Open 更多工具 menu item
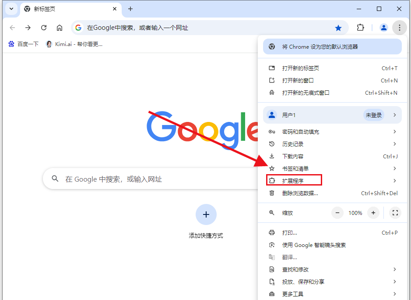 (x=332, y=294)
